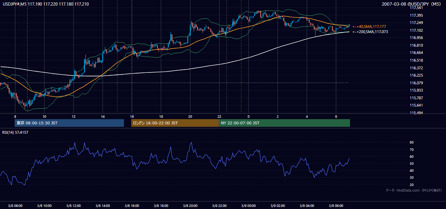Select the 40 SMA label reading 117.177

click(369, 26)
